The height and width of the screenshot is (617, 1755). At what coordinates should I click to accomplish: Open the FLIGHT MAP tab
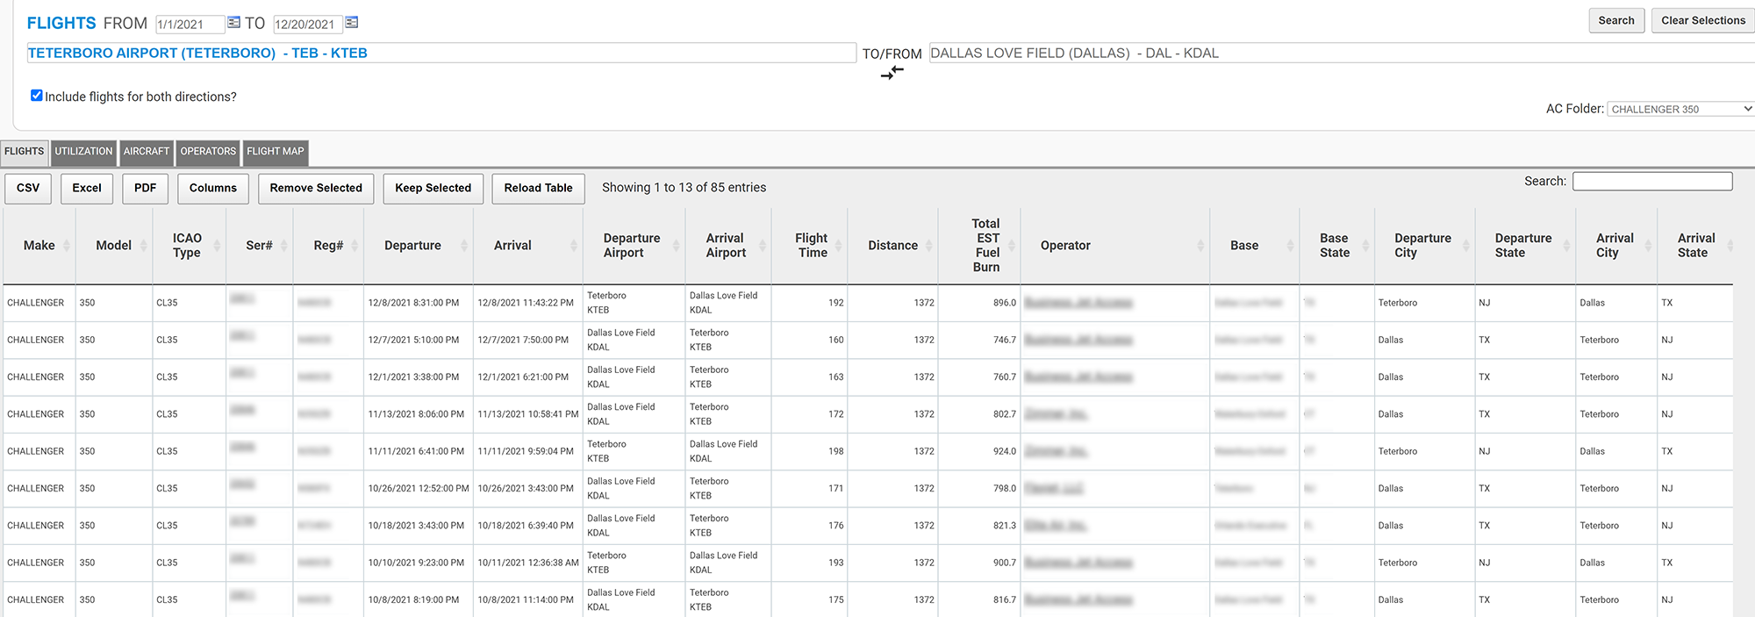pyautogui.click(x=276, y=152)
